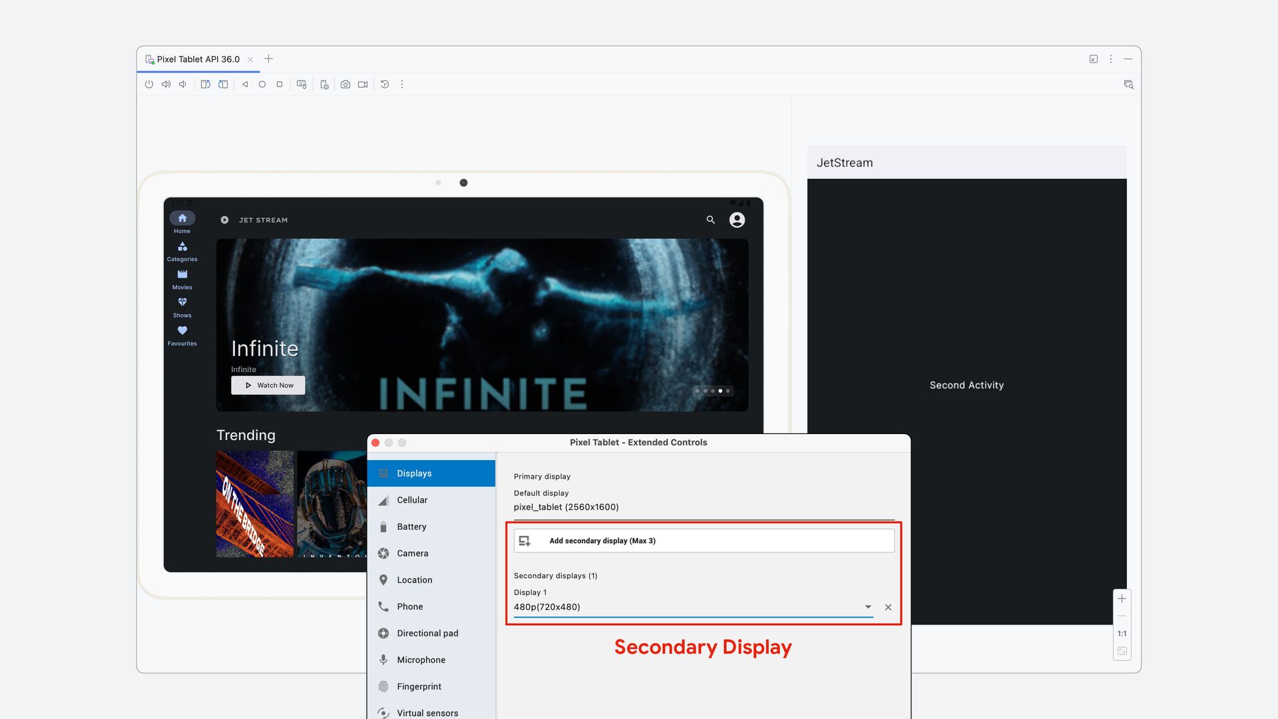Viewport: 1278px width, 719px height.
Task: Click the JetStream title bar on secondary display
Action: (x=967, y=162)
